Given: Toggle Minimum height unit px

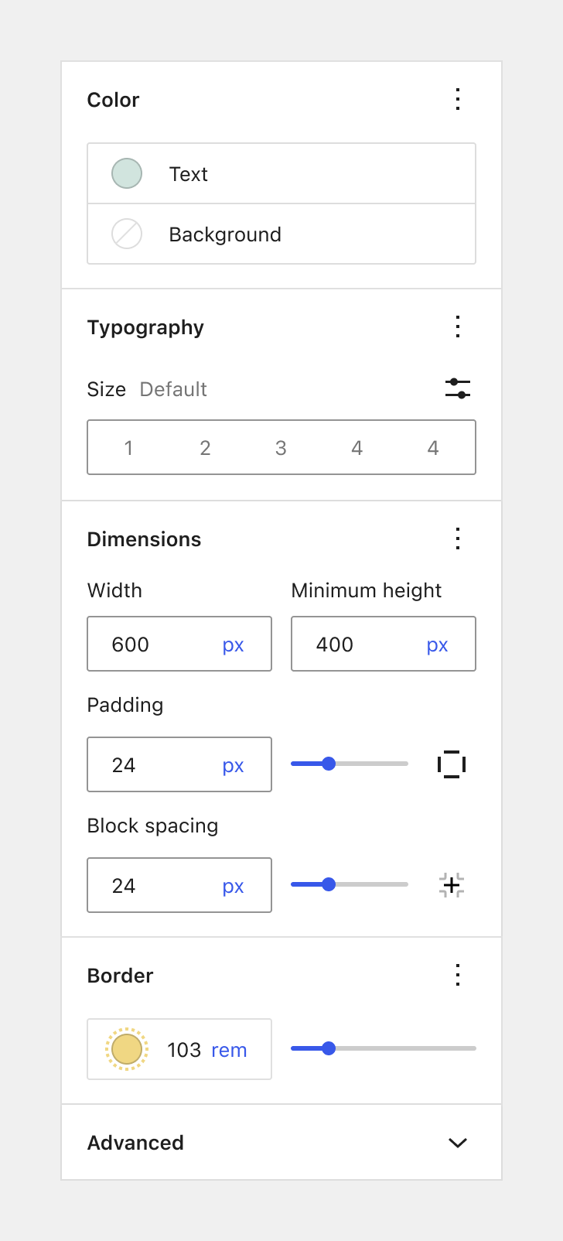Looking at the screenshot, I should click(x=437, y=644).
